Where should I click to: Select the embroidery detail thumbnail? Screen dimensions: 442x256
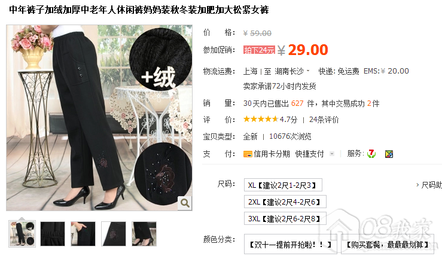point(114,234)
